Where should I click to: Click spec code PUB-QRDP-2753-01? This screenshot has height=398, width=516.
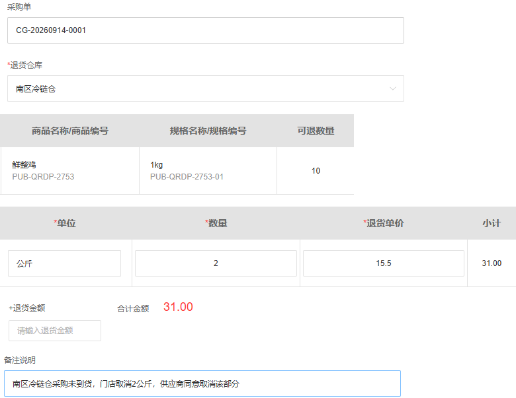click(187, 177)
